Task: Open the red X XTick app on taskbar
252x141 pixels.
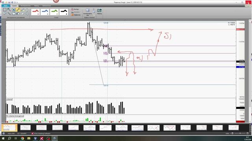Action: coord(42,138)
